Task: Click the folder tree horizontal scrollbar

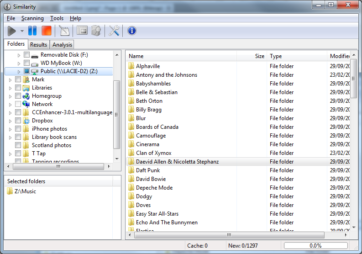Action: click(58, 166)
